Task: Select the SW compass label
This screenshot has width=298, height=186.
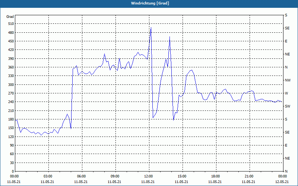Action: point(288,106)
